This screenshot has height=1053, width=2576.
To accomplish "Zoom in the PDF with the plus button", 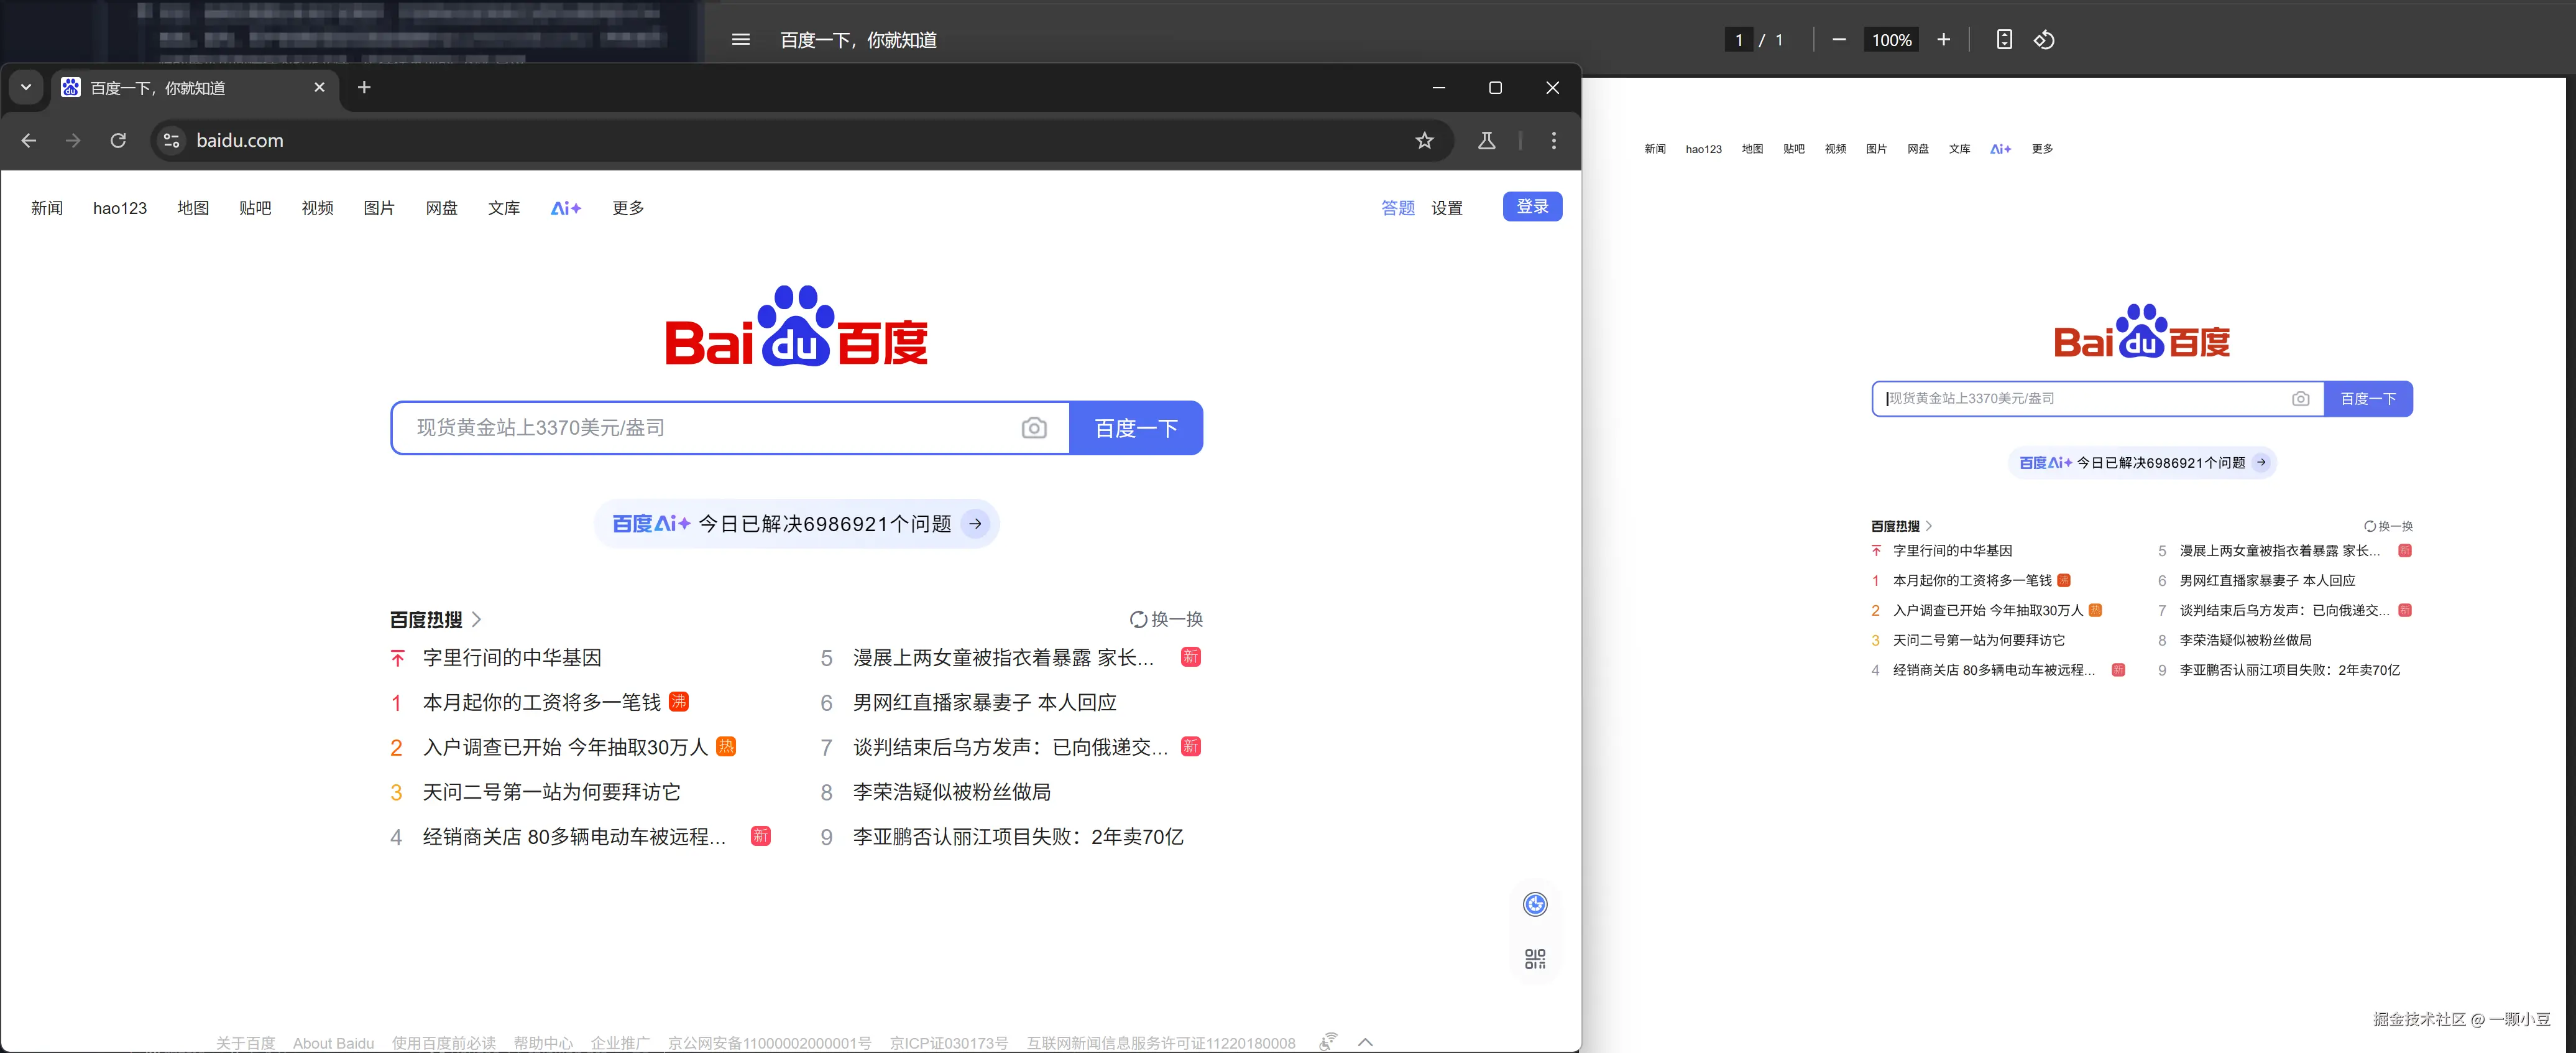I will click(x=1943, y=40).
